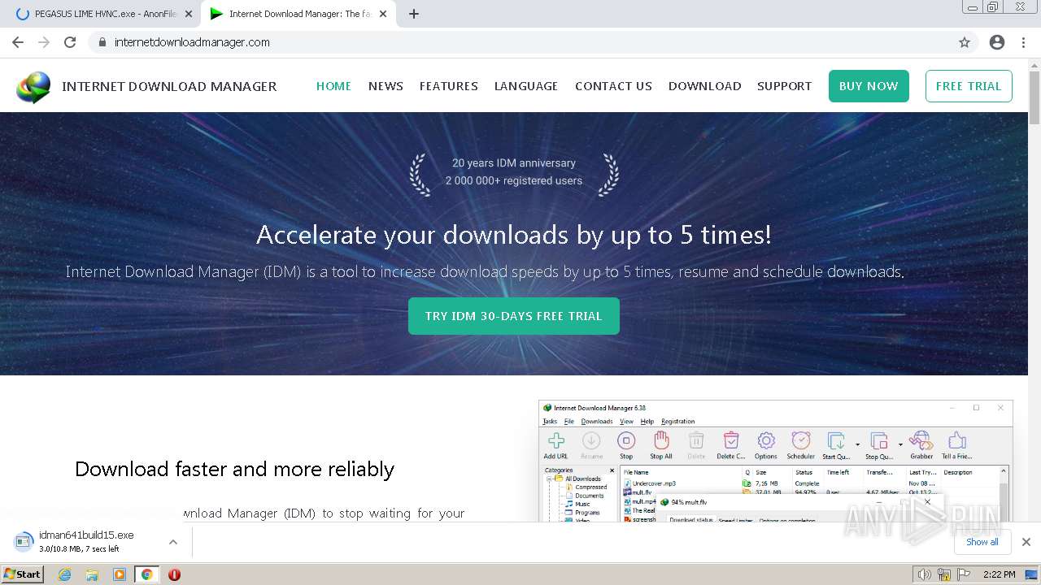Click the browser forward arrow

[44, 42]
